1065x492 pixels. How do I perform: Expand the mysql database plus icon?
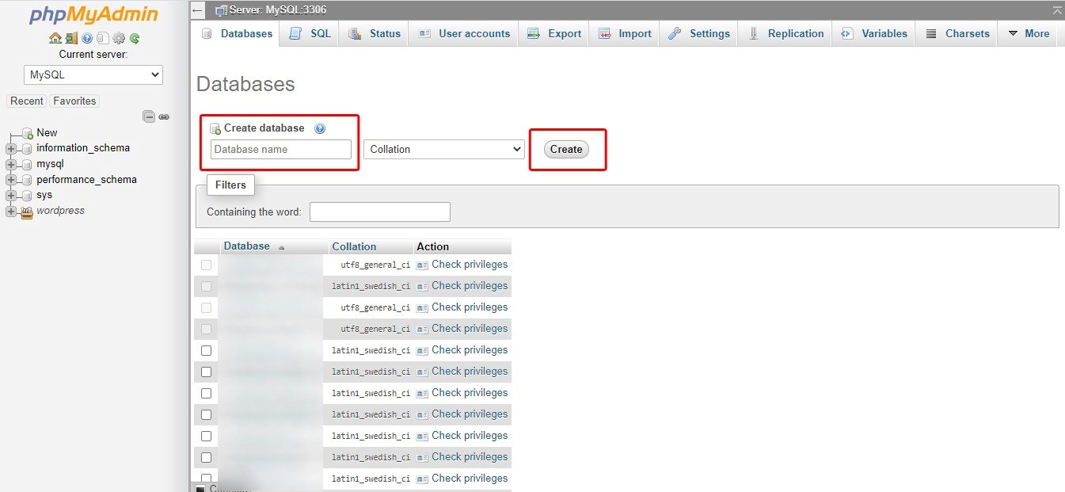pos(11,164)
